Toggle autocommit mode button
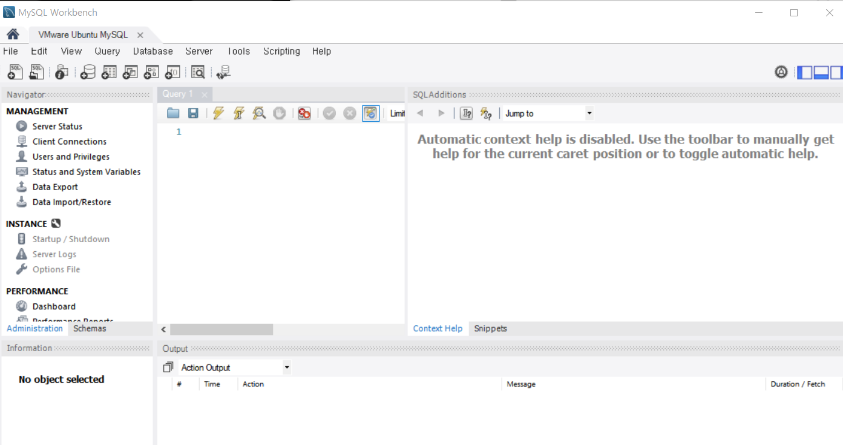The width and height of the screenshot is (843, 445). pos(371,113)
